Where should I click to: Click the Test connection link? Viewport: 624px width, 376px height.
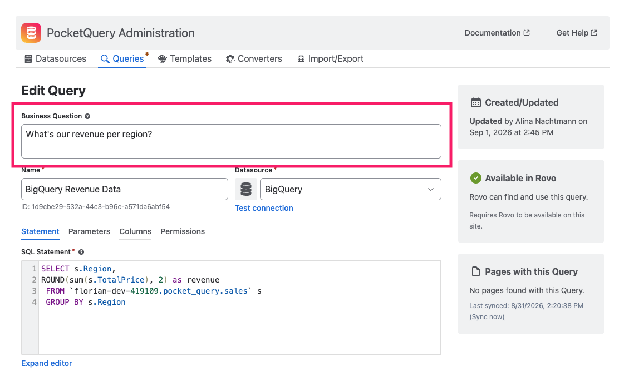pyautogui.click(x=264, y=208)
